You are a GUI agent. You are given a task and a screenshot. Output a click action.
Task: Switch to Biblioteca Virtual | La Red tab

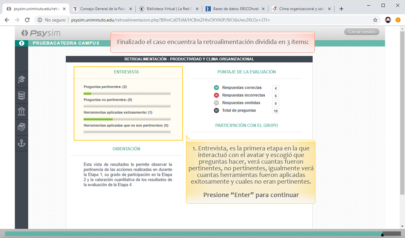(x=169, y=9)
